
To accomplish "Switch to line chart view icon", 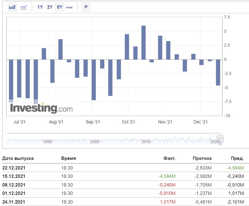I will click(x=24, y=7).
